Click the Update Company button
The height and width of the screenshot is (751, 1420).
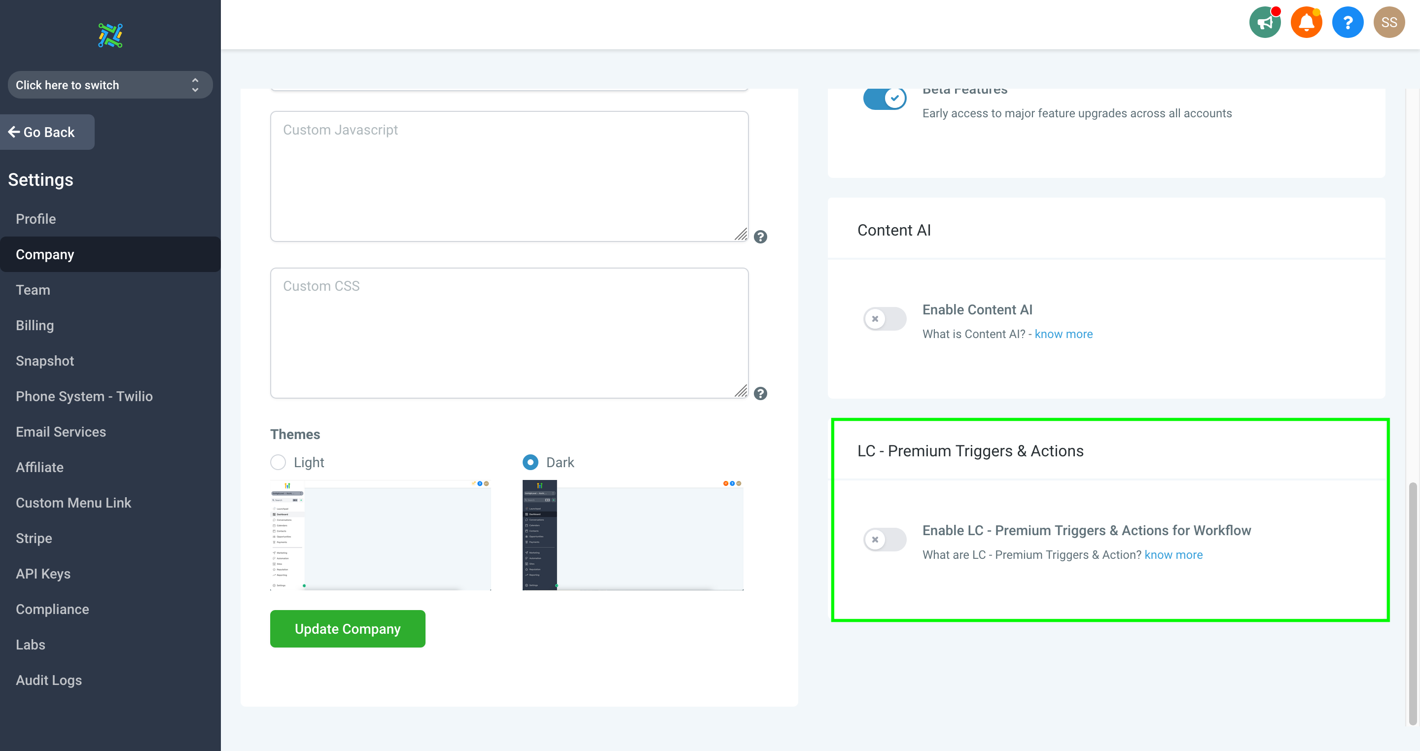(347, 629)
